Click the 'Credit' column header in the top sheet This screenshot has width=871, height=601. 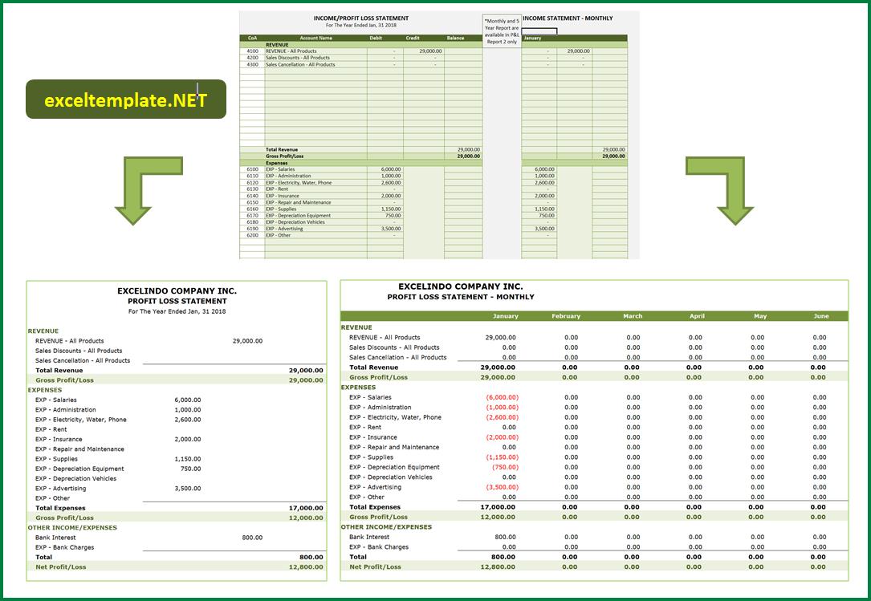pos(413,38)
